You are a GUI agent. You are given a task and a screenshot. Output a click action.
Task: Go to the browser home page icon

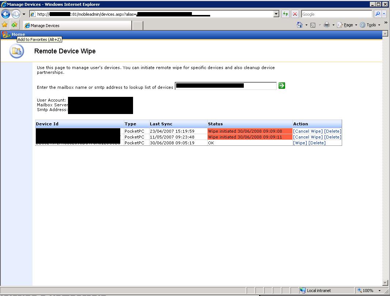300,25
